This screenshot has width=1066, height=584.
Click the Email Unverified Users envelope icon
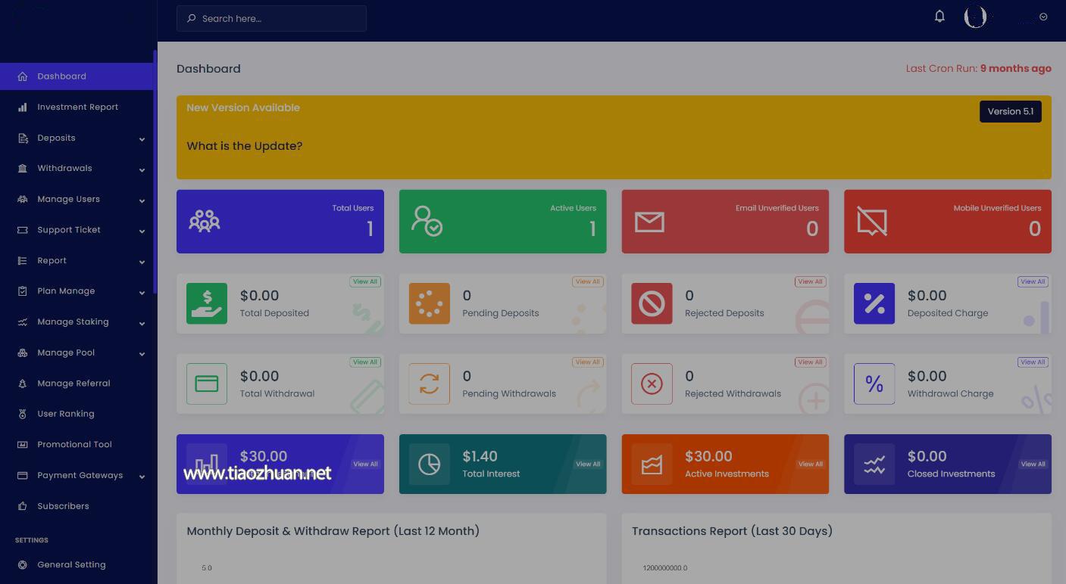tap(649, 222)
